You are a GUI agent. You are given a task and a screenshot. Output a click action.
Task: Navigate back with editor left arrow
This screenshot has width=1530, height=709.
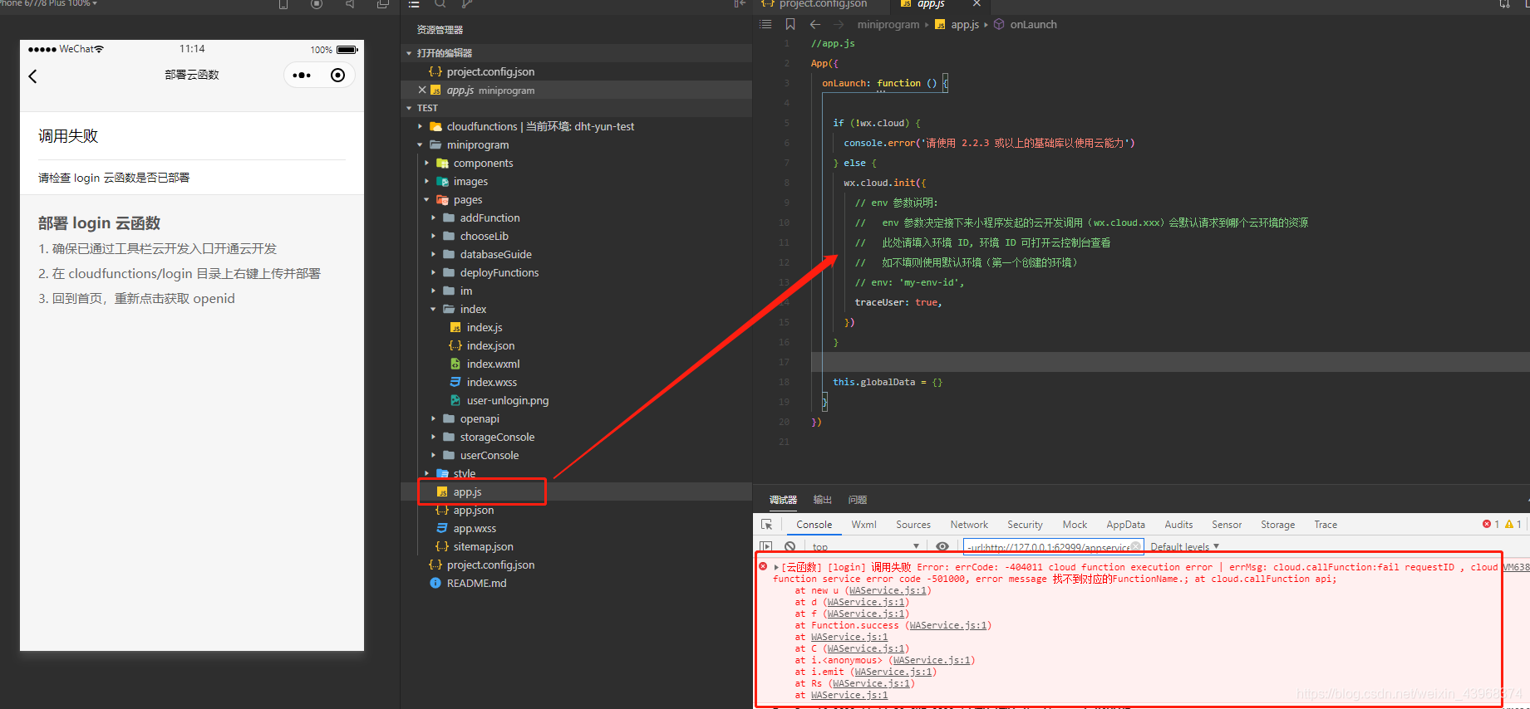click(x=815, y=24)
